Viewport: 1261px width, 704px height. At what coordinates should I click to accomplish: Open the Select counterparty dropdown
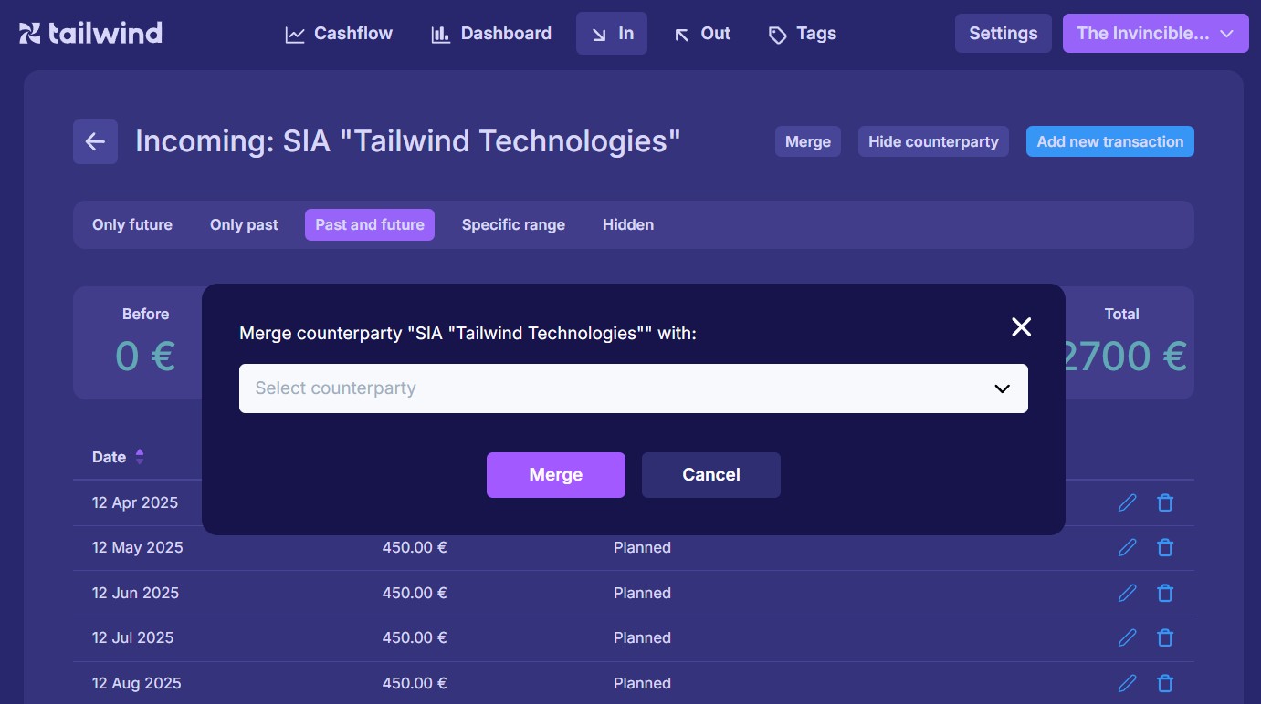point(634,388)
